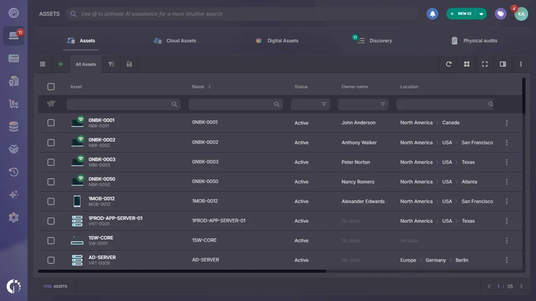Viewport: 536px width, 301px height.
Task: Click the vertical scrollbar of the assets table
Action: pos(524,96)
